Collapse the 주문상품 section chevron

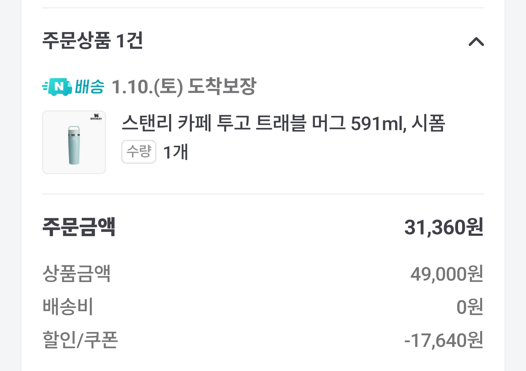[x=476, y=42]
